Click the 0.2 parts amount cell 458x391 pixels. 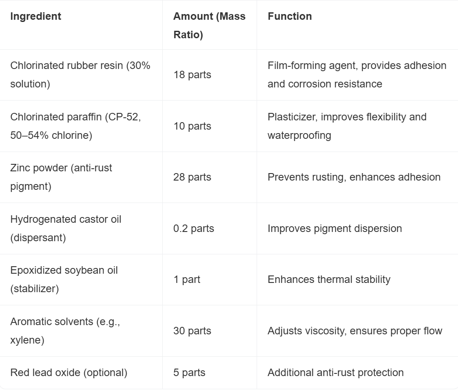(193, 228)
